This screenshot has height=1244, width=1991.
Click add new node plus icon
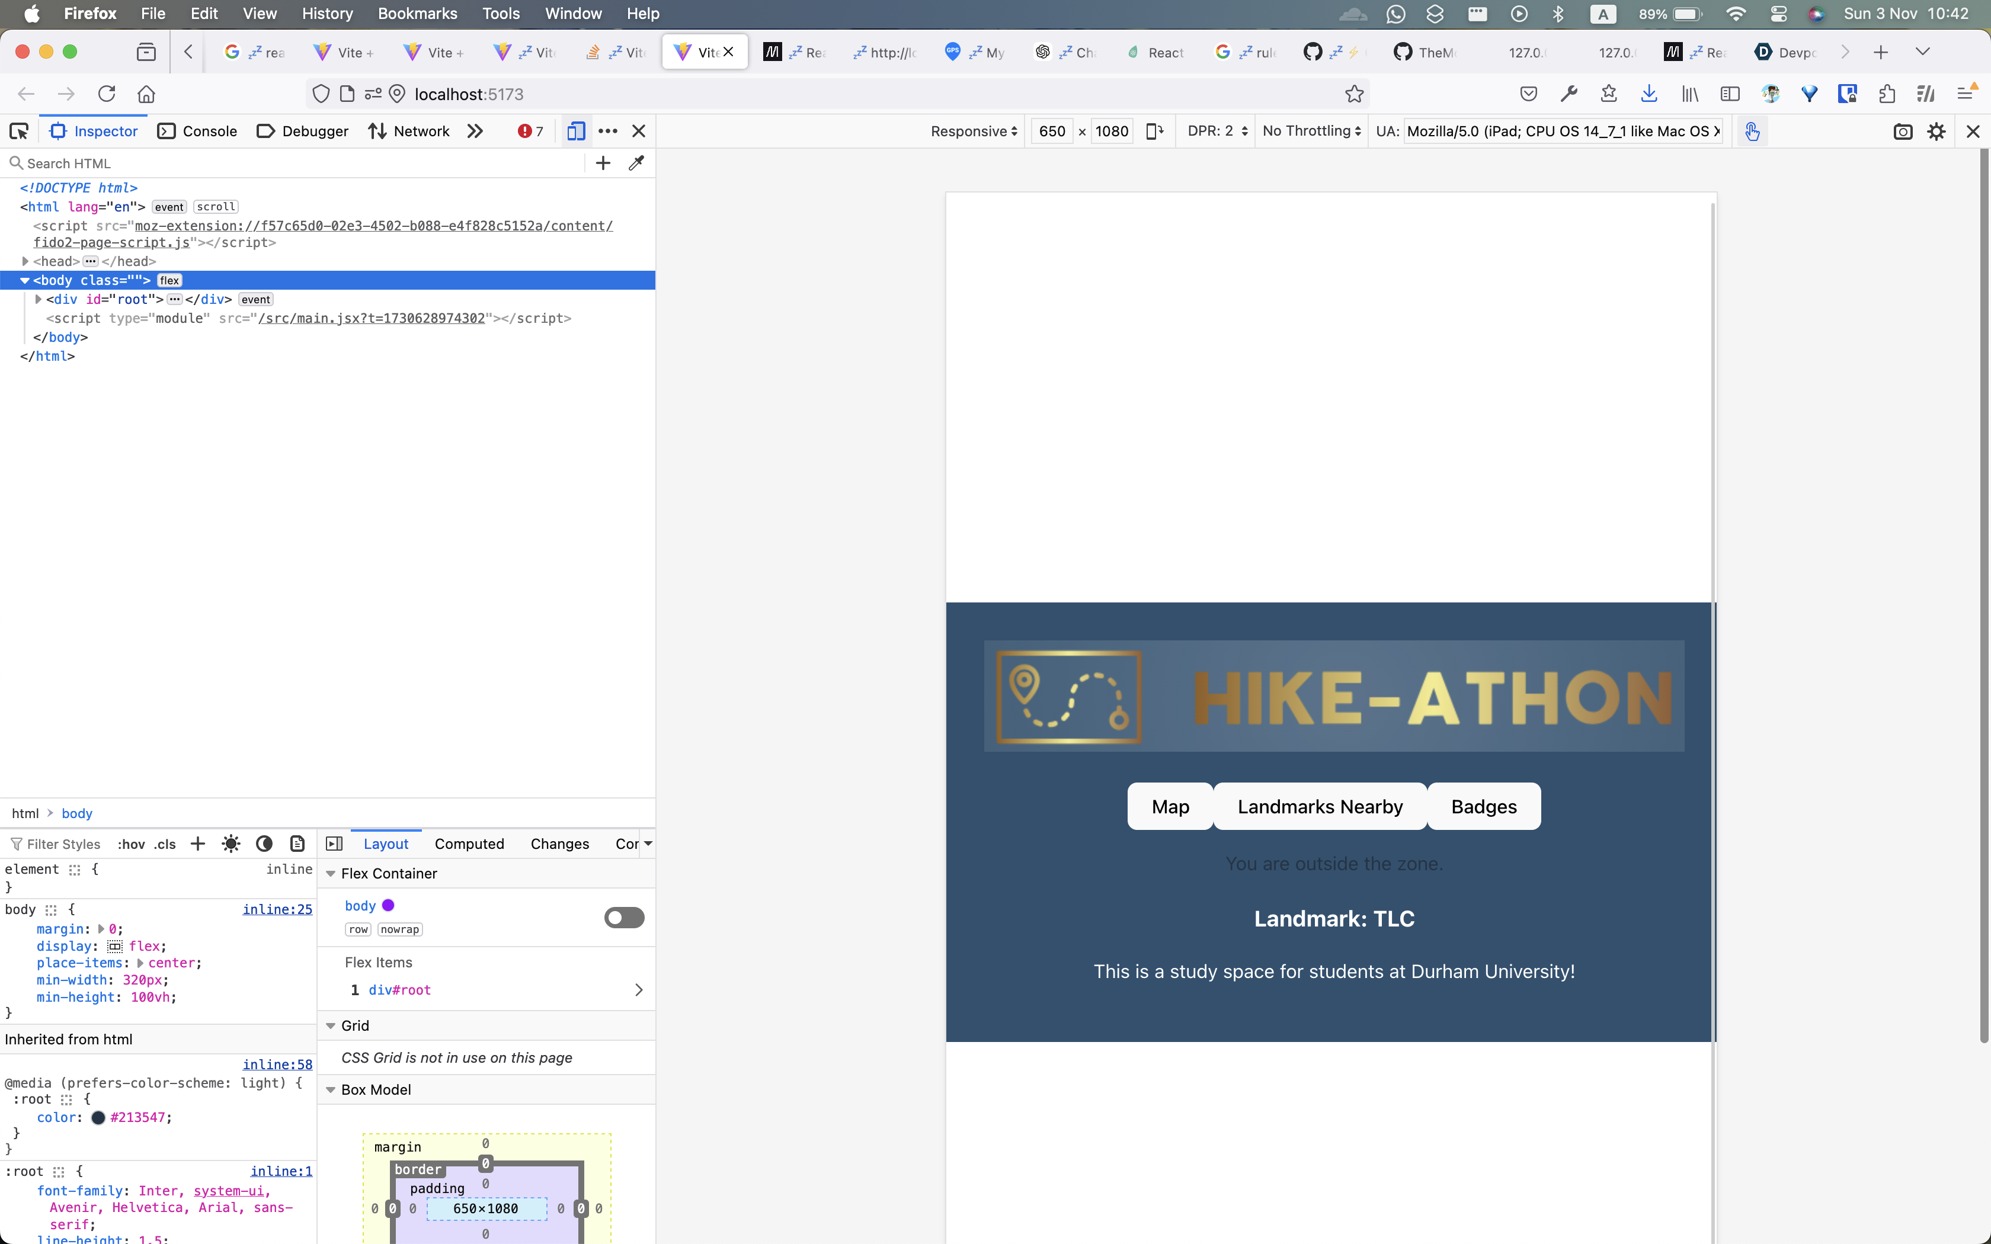[603, 163]
